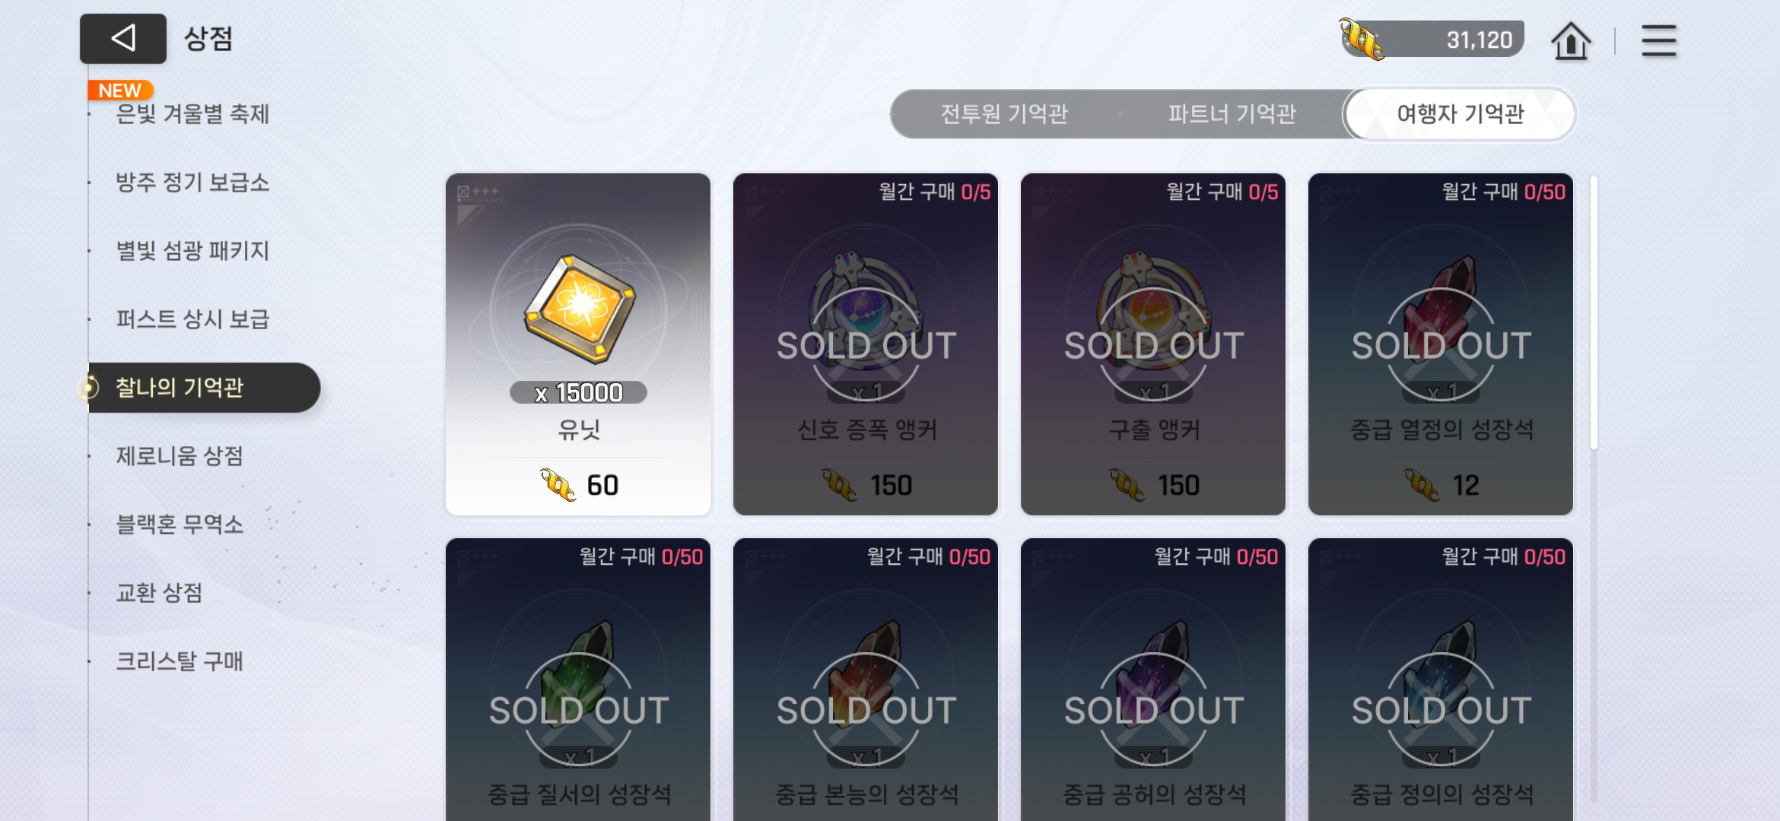This screenshot has height=821, width=1780.
Task: Open the home screen icon
Action: pos(1571,41)
